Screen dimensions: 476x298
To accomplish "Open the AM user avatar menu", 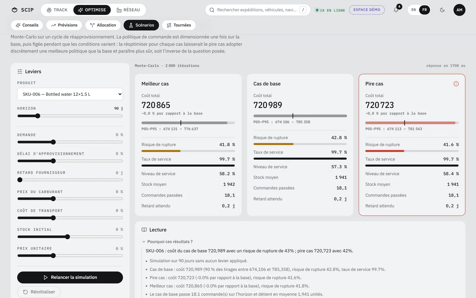I will (x=459, y=10).
